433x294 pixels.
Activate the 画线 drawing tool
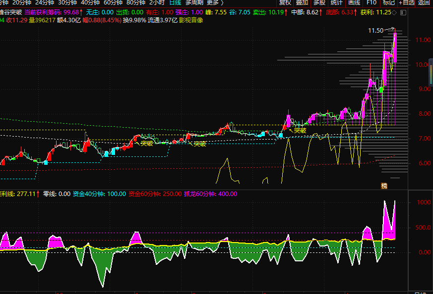pos(354,2)
